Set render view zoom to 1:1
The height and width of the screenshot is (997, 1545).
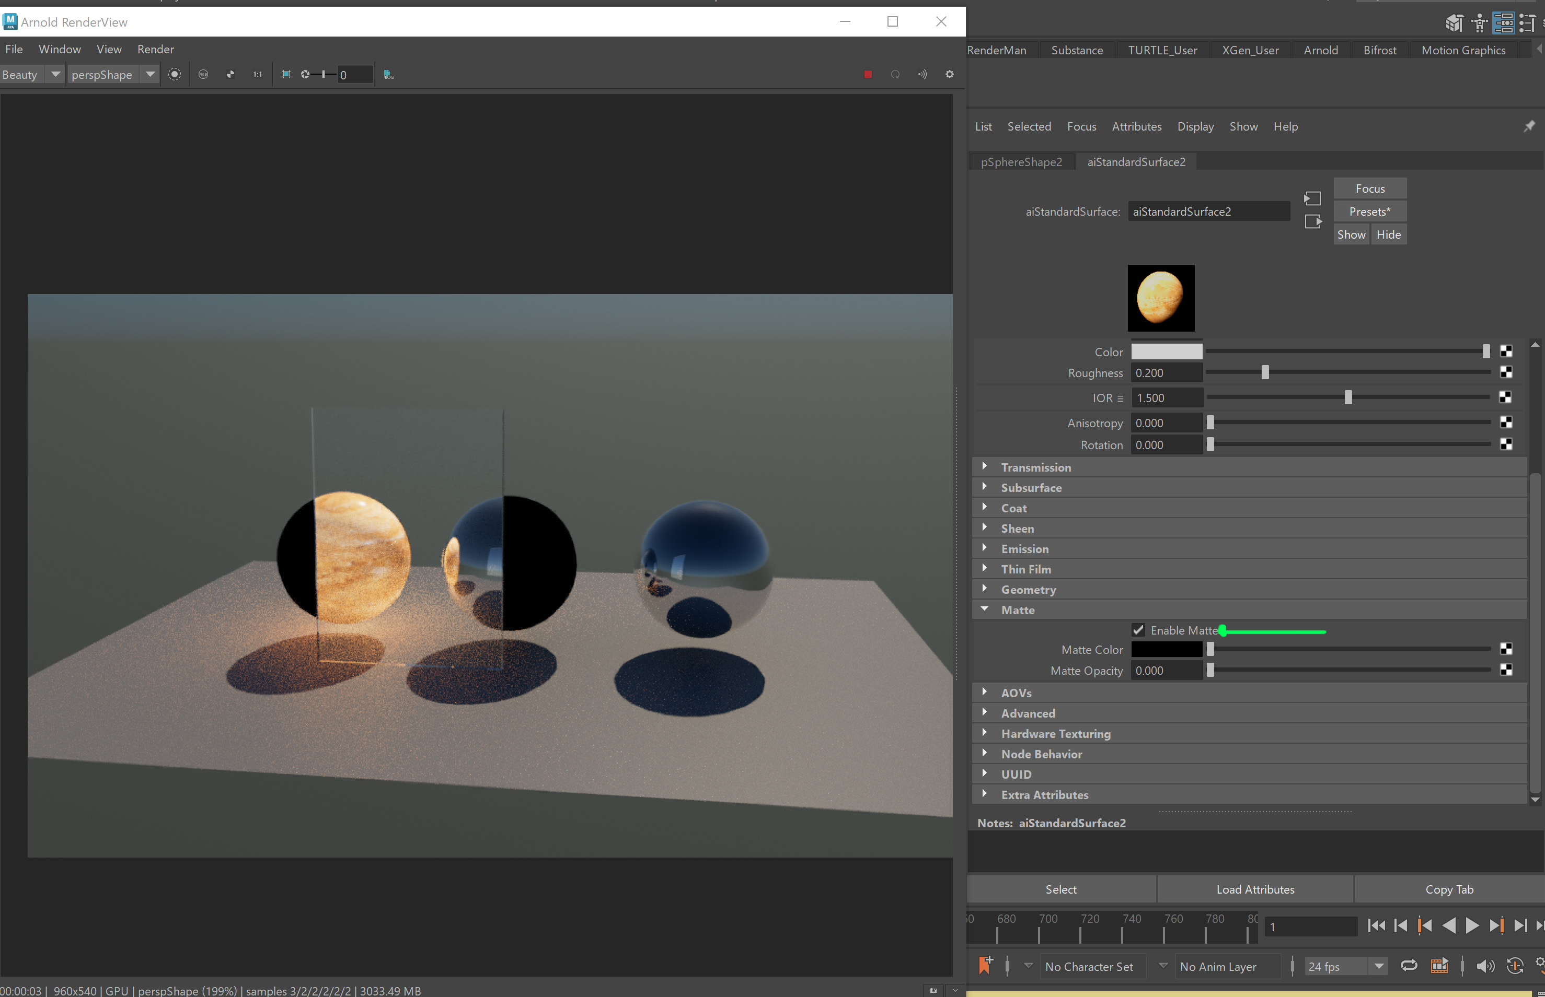point(257,75)
